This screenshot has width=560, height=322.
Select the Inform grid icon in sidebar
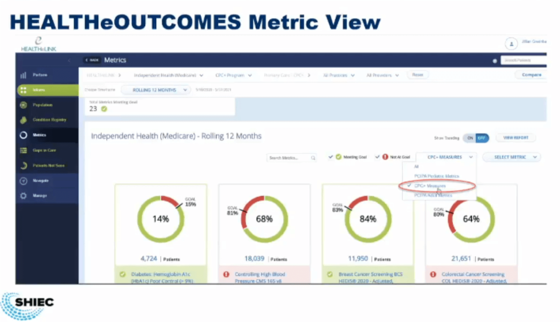[23, 90]
